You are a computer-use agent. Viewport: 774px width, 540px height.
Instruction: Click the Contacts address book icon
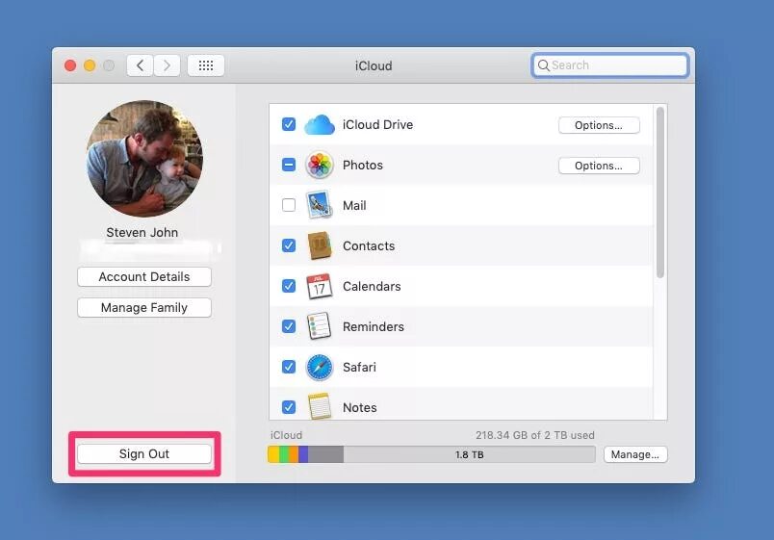click(320, 245)
